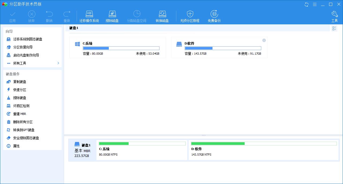
Task: Click the Redo (重做) arrow icon
Action: (x=67, y=14)
